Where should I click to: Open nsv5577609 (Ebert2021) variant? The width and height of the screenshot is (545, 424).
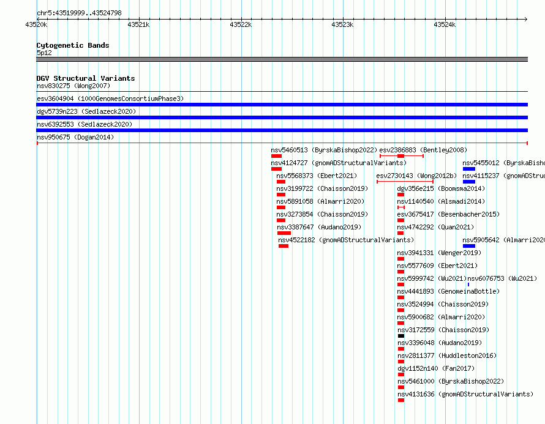pyautogui.click(x=437, y=266)
